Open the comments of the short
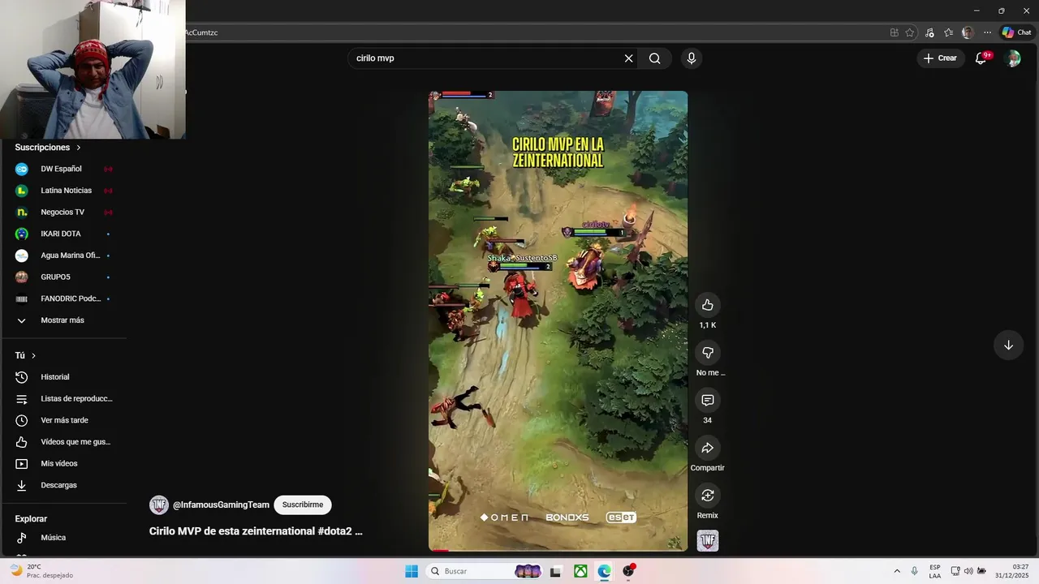This screenshot has height=584, width=1039. 708,401
